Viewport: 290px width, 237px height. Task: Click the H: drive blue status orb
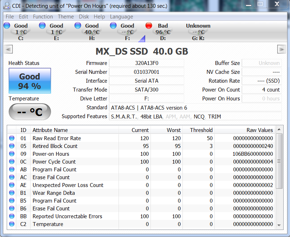point(78,26)
